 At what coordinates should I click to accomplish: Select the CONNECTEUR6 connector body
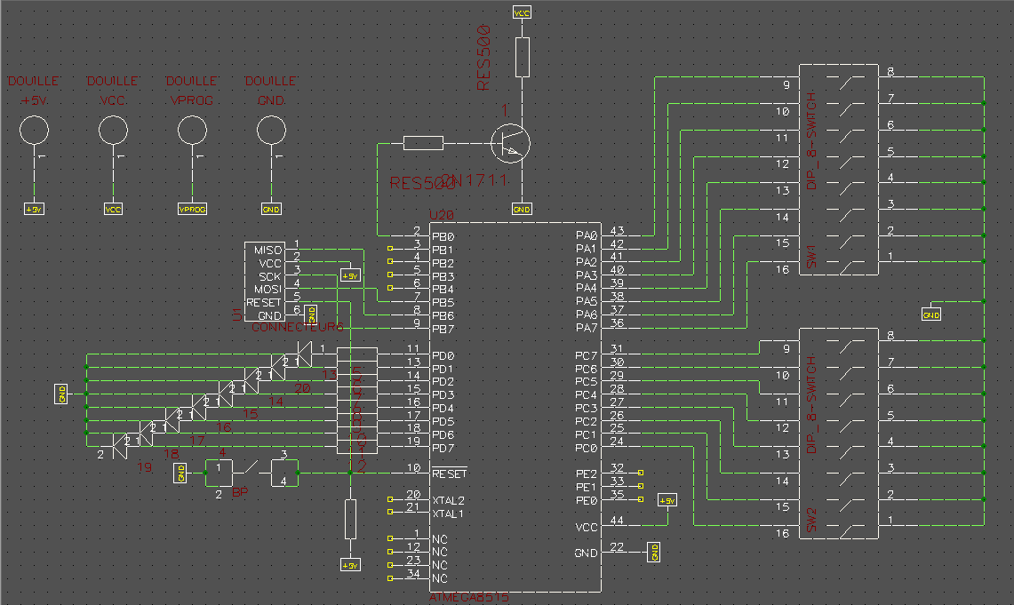pos(265,282)
